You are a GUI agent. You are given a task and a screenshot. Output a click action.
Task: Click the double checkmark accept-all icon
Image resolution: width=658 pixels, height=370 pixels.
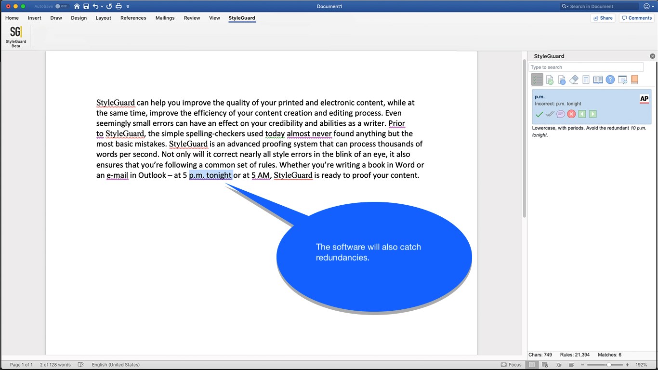(x=550, y=114)
